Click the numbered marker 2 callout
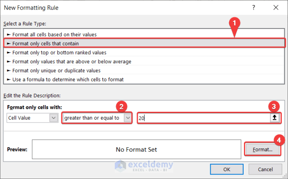The height and width of the screenshot is (179, 288). pyautogui.click(x=121, y=106)
